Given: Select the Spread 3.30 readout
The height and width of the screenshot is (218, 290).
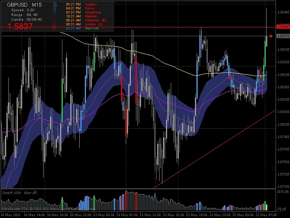Looking at the screenshot, I should [x=23, y=10].
